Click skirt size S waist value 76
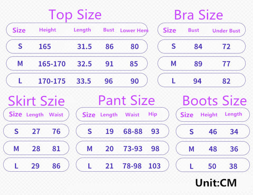Viewport: 253px width, 195px height. pos(56,131)
